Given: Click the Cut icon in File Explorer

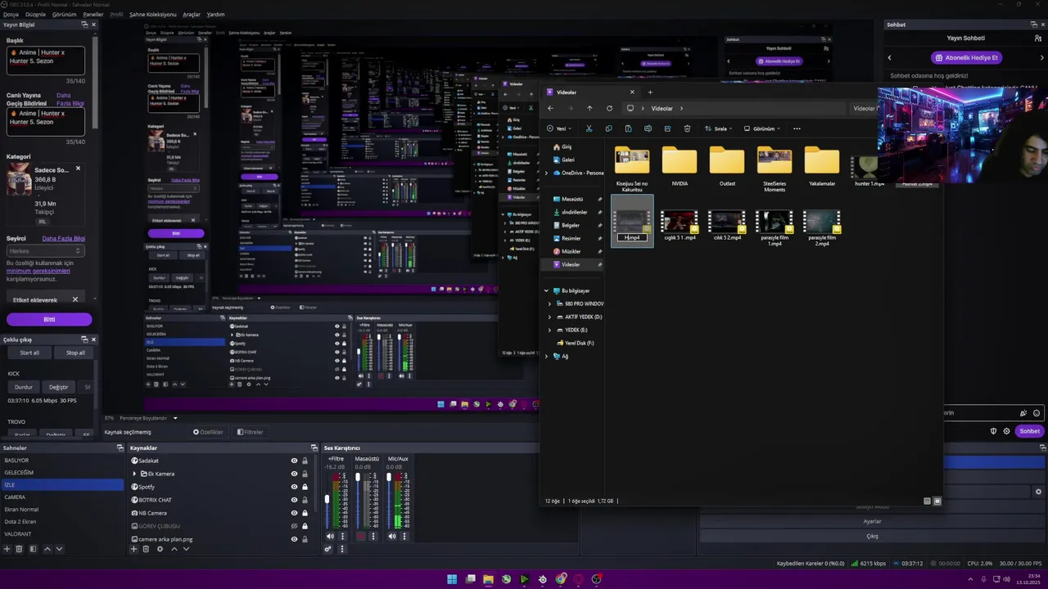Looking at the screenshot, I should (589, 128).
